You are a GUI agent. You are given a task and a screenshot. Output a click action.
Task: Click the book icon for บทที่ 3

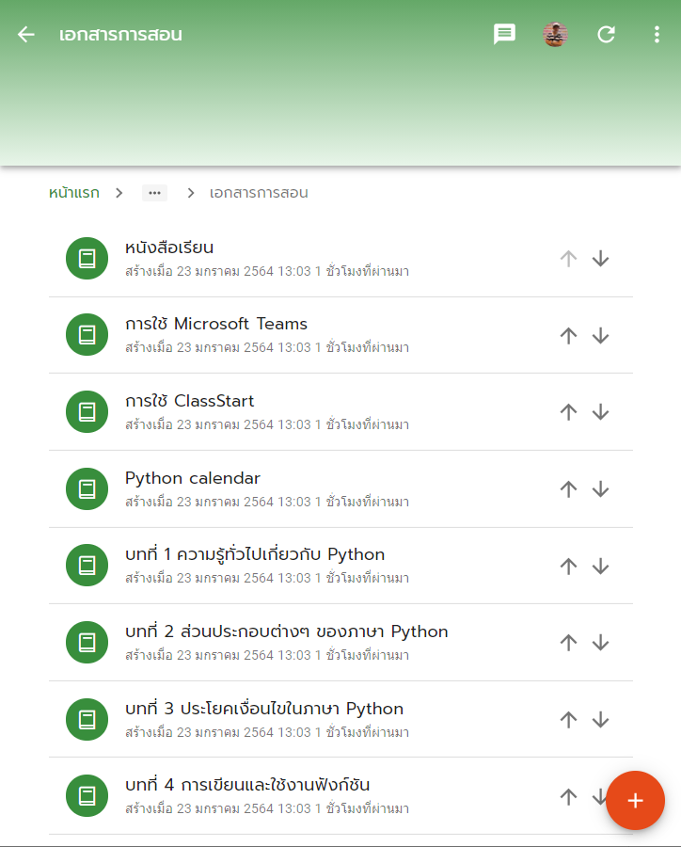click(87, 720)
